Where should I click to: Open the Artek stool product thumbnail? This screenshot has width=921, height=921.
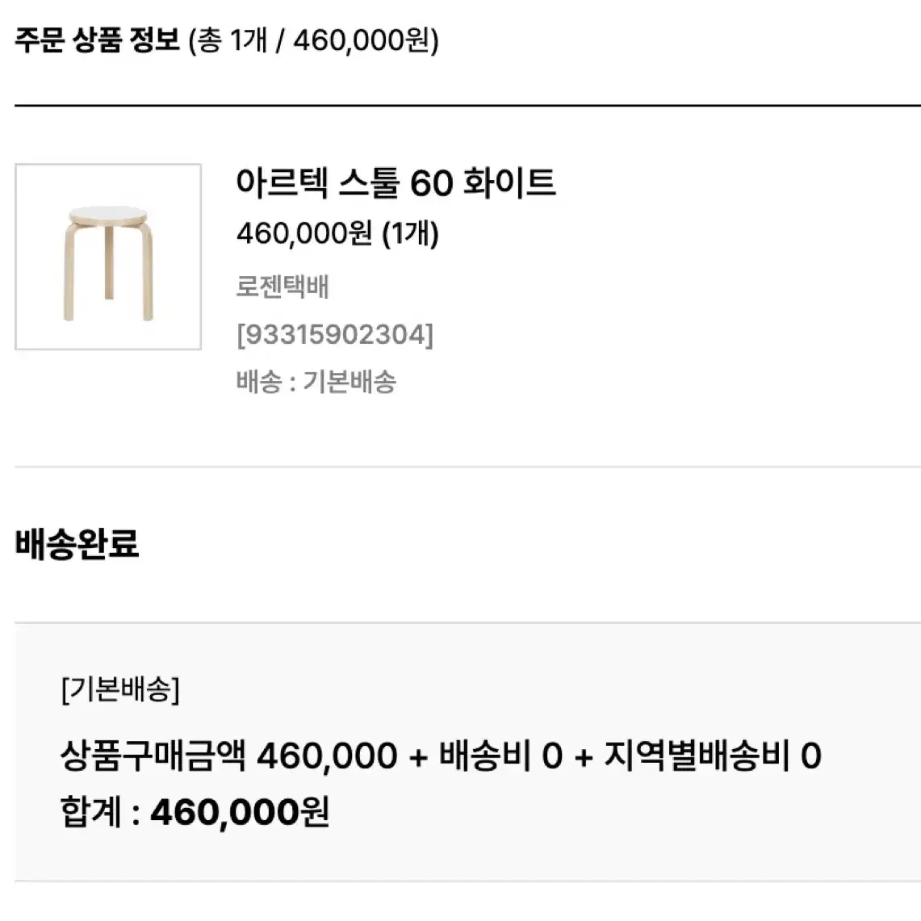coord(108,257)
